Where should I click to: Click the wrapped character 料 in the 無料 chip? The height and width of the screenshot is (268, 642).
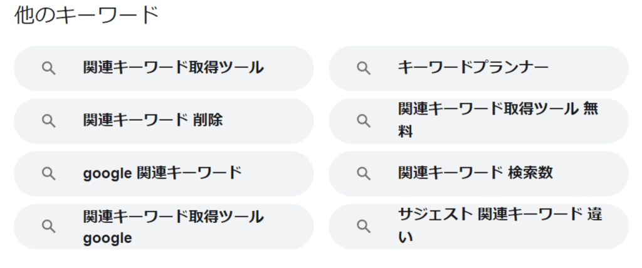point(406,132)
